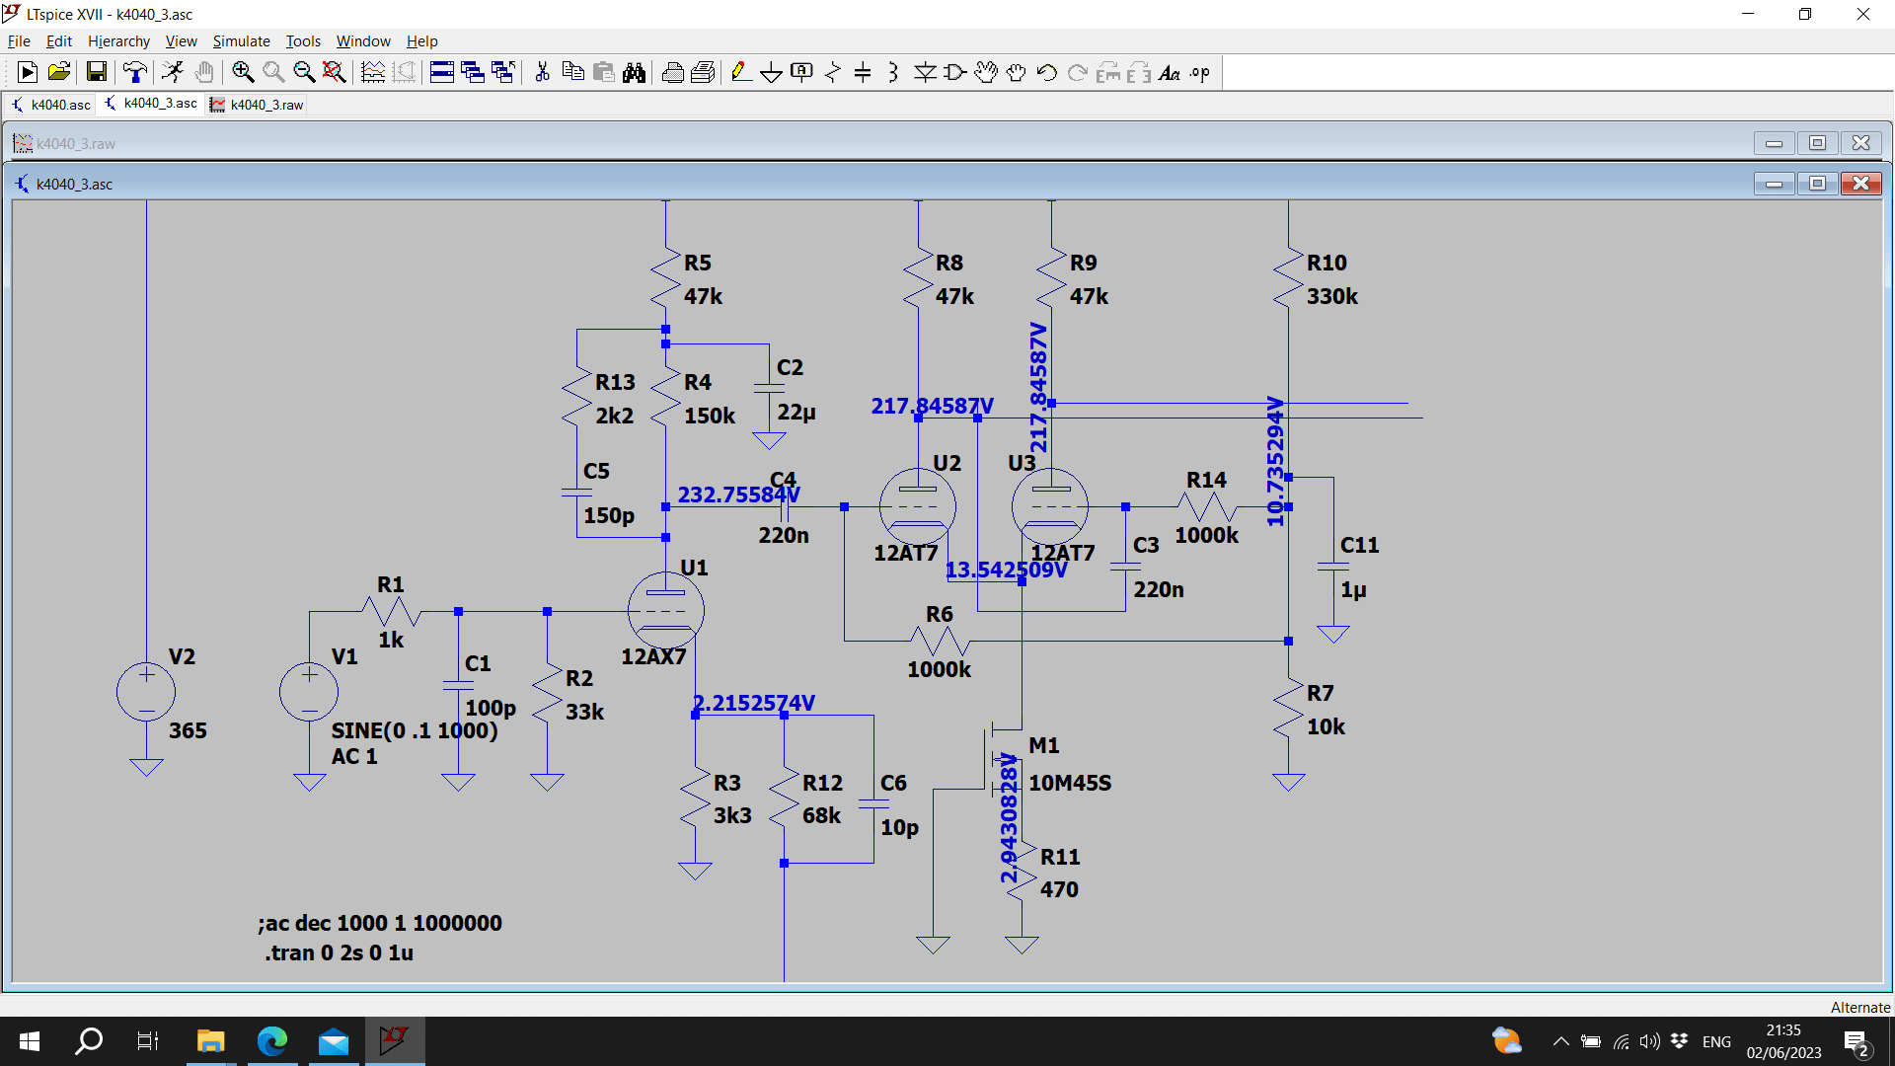Viewport: 1895px width, 1066px height.
Task: Expand the hidden system tray icons chevron
Action: point(1561,1041)
